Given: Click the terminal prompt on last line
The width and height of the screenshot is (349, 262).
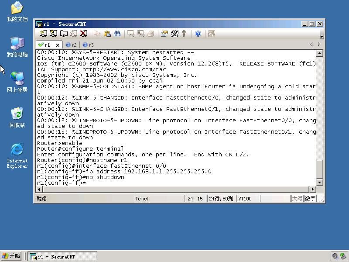Looking at the screenshot, I should pos(62,183).
